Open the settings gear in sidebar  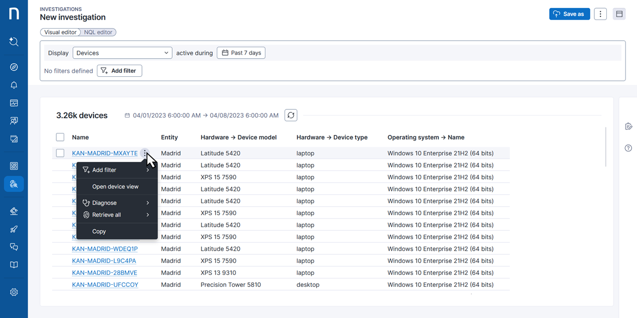tap(14, 292)
